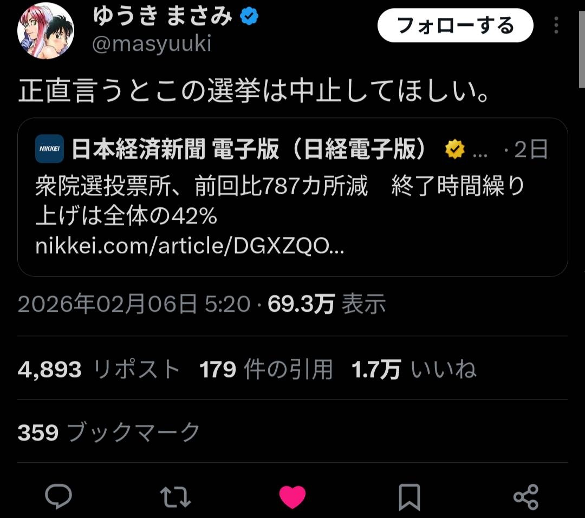
Task: View the 4,893 リポスト list
Action: 99,370
